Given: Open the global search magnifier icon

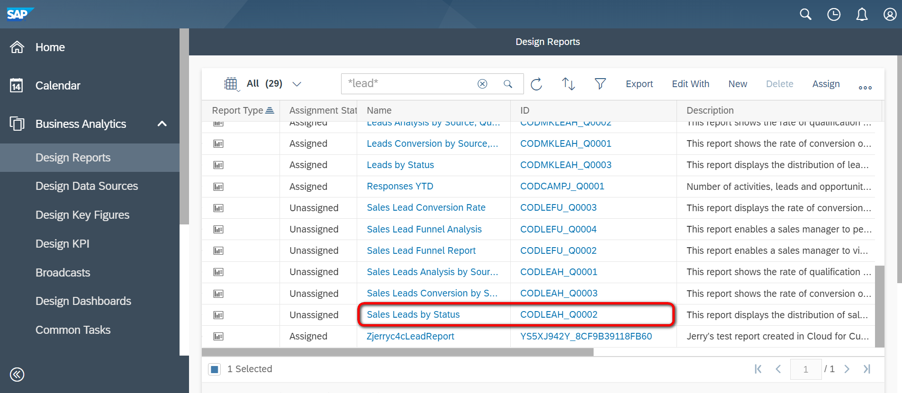Looking at the screenshot, I should [x=805, y=14].
